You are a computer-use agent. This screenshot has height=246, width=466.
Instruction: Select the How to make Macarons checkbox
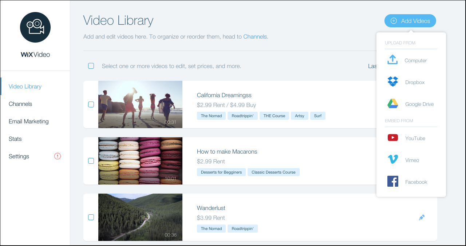[91, 161]
